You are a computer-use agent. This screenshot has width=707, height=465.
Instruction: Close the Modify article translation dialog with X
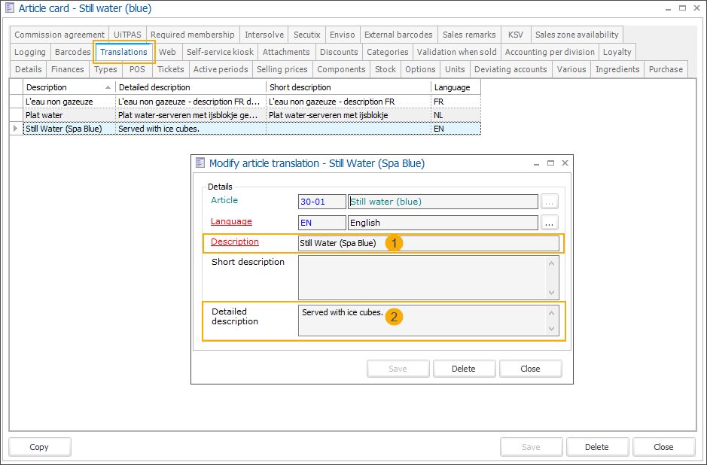point(565,163)
